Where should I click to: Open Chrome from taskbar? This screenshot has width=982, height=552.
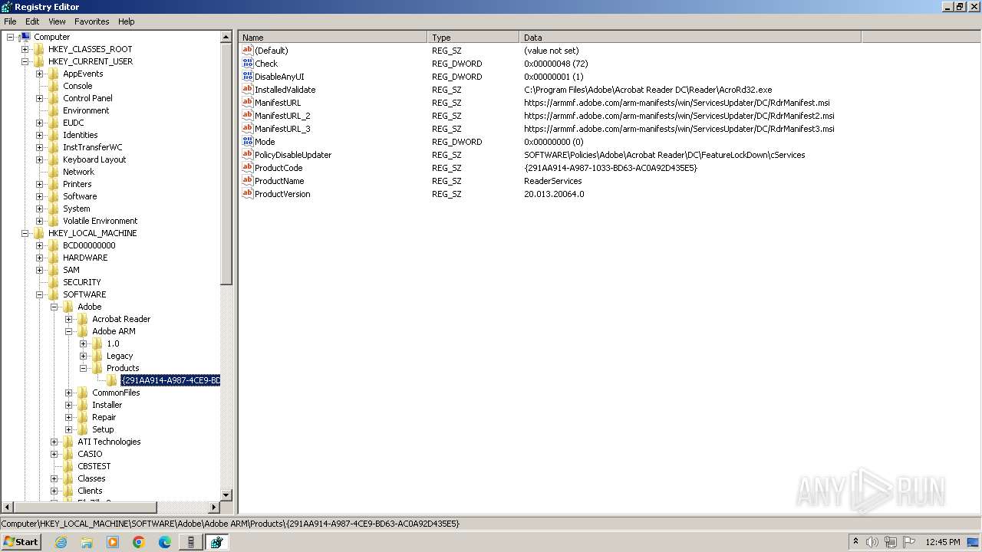[x=139, y=542]
